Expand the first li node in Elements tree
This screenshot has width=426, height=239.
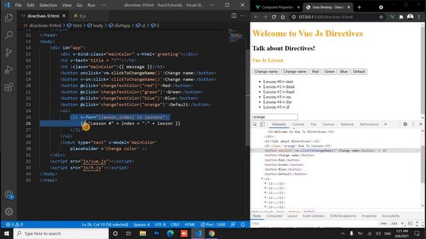[265, 183]
